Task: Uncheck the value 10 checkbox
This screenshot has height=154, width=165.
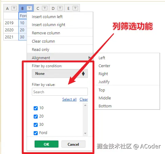Action: coord(36,108)
